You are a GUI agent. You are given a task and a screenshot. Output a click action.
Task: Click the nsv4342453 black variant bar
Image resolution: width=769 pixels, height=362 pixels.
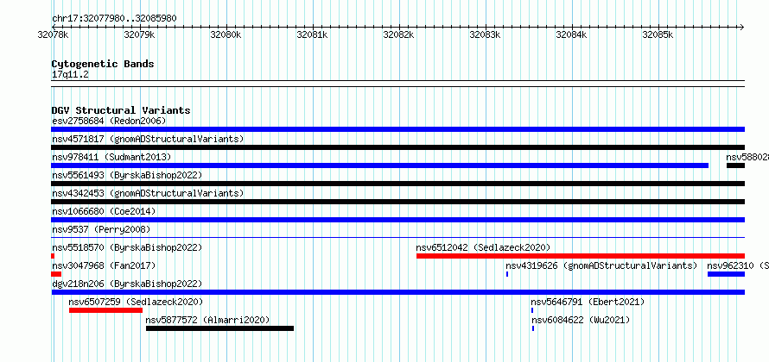[397, 202]
